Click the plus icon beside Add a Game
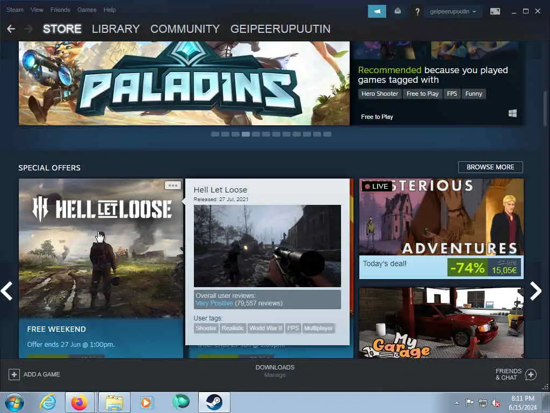This screenshot has width=550, height=413. (14, 374)
